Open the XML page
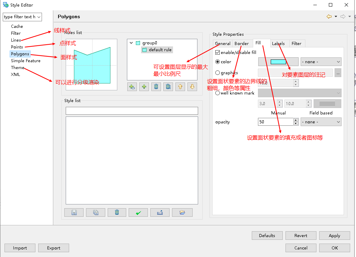Image resolution: width=356 pixels, height=257 pixels. pos(15,75)
